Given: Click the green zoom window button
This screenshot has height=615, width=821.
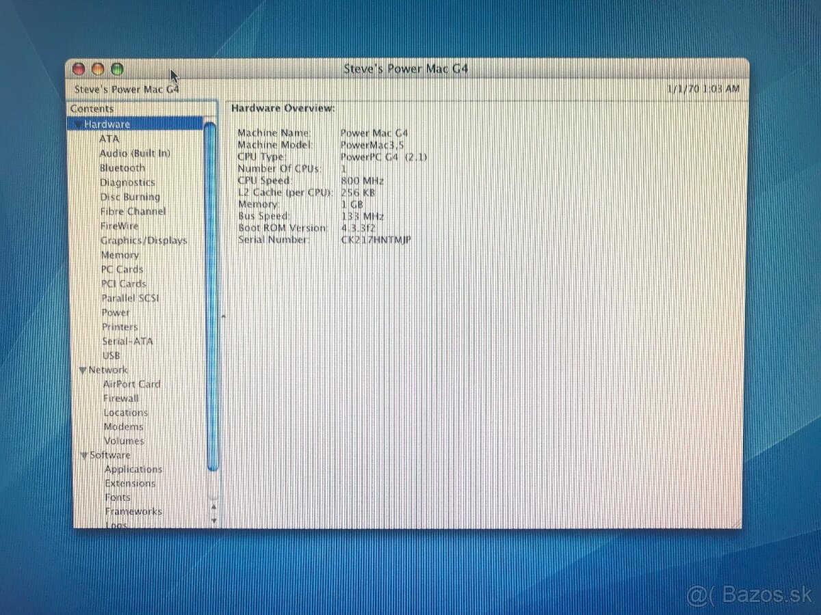Looking at the screenshot, I should coord(117,69).
